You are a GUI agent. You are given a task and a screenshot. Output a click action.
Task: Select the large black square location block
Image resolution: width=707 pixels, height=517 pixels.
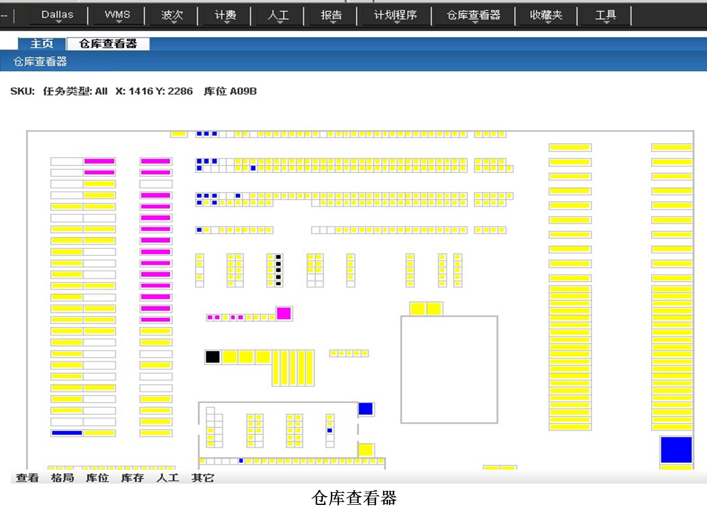[212, 357]
